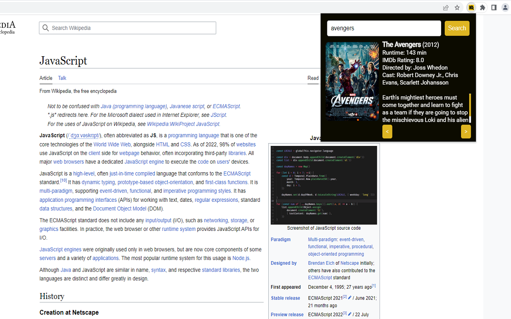Click the edit pencil next to ECMAScript 2021
The width and height of the screenshot is (511, 319).
click(350, 297)
